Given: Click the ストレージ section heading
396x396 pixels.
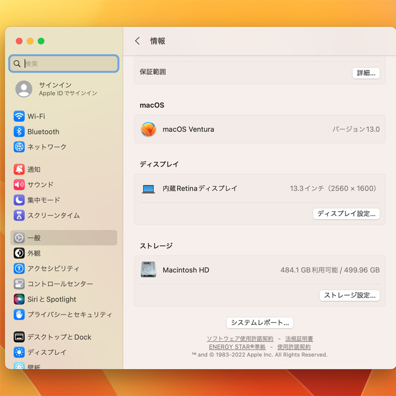Looking at the screenshot, I should click(156, 246).
